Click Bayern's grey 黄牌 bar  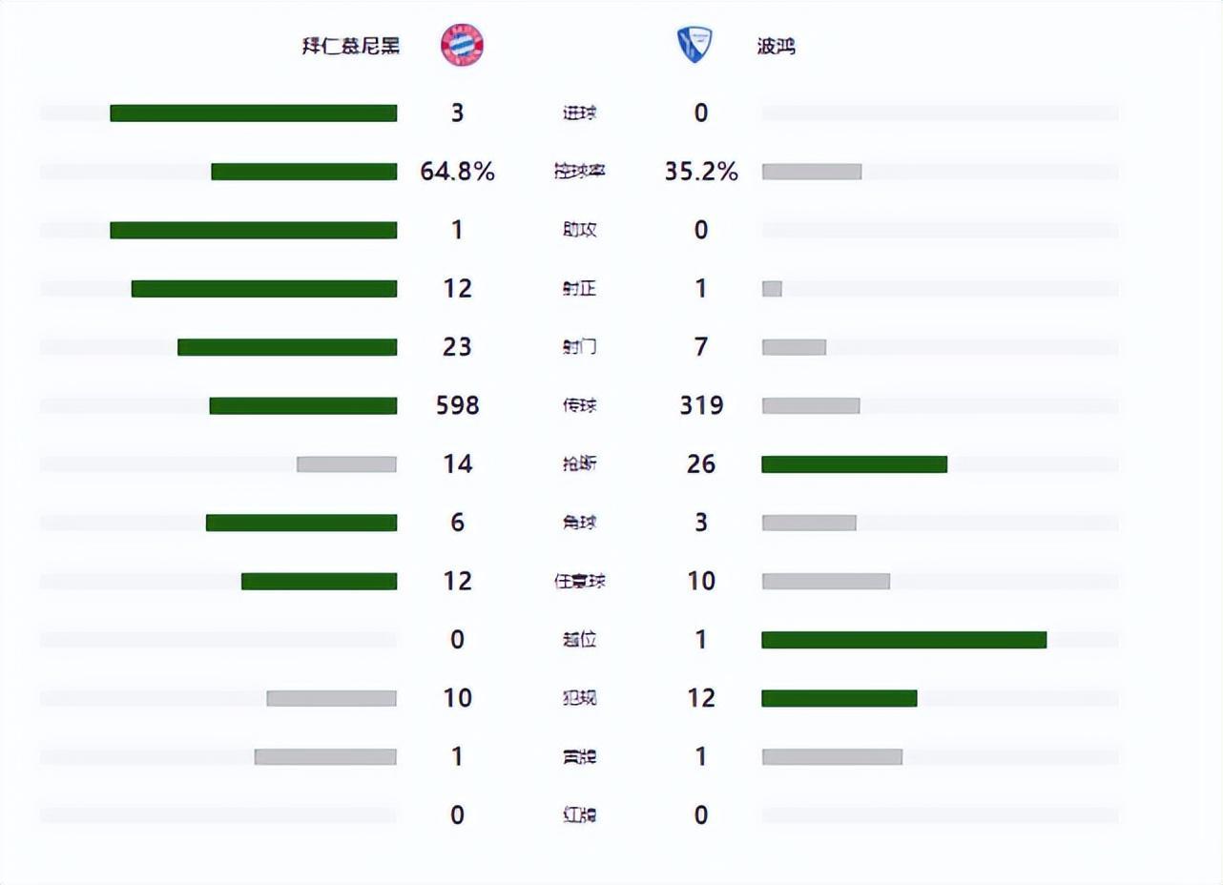click(325, 757)
